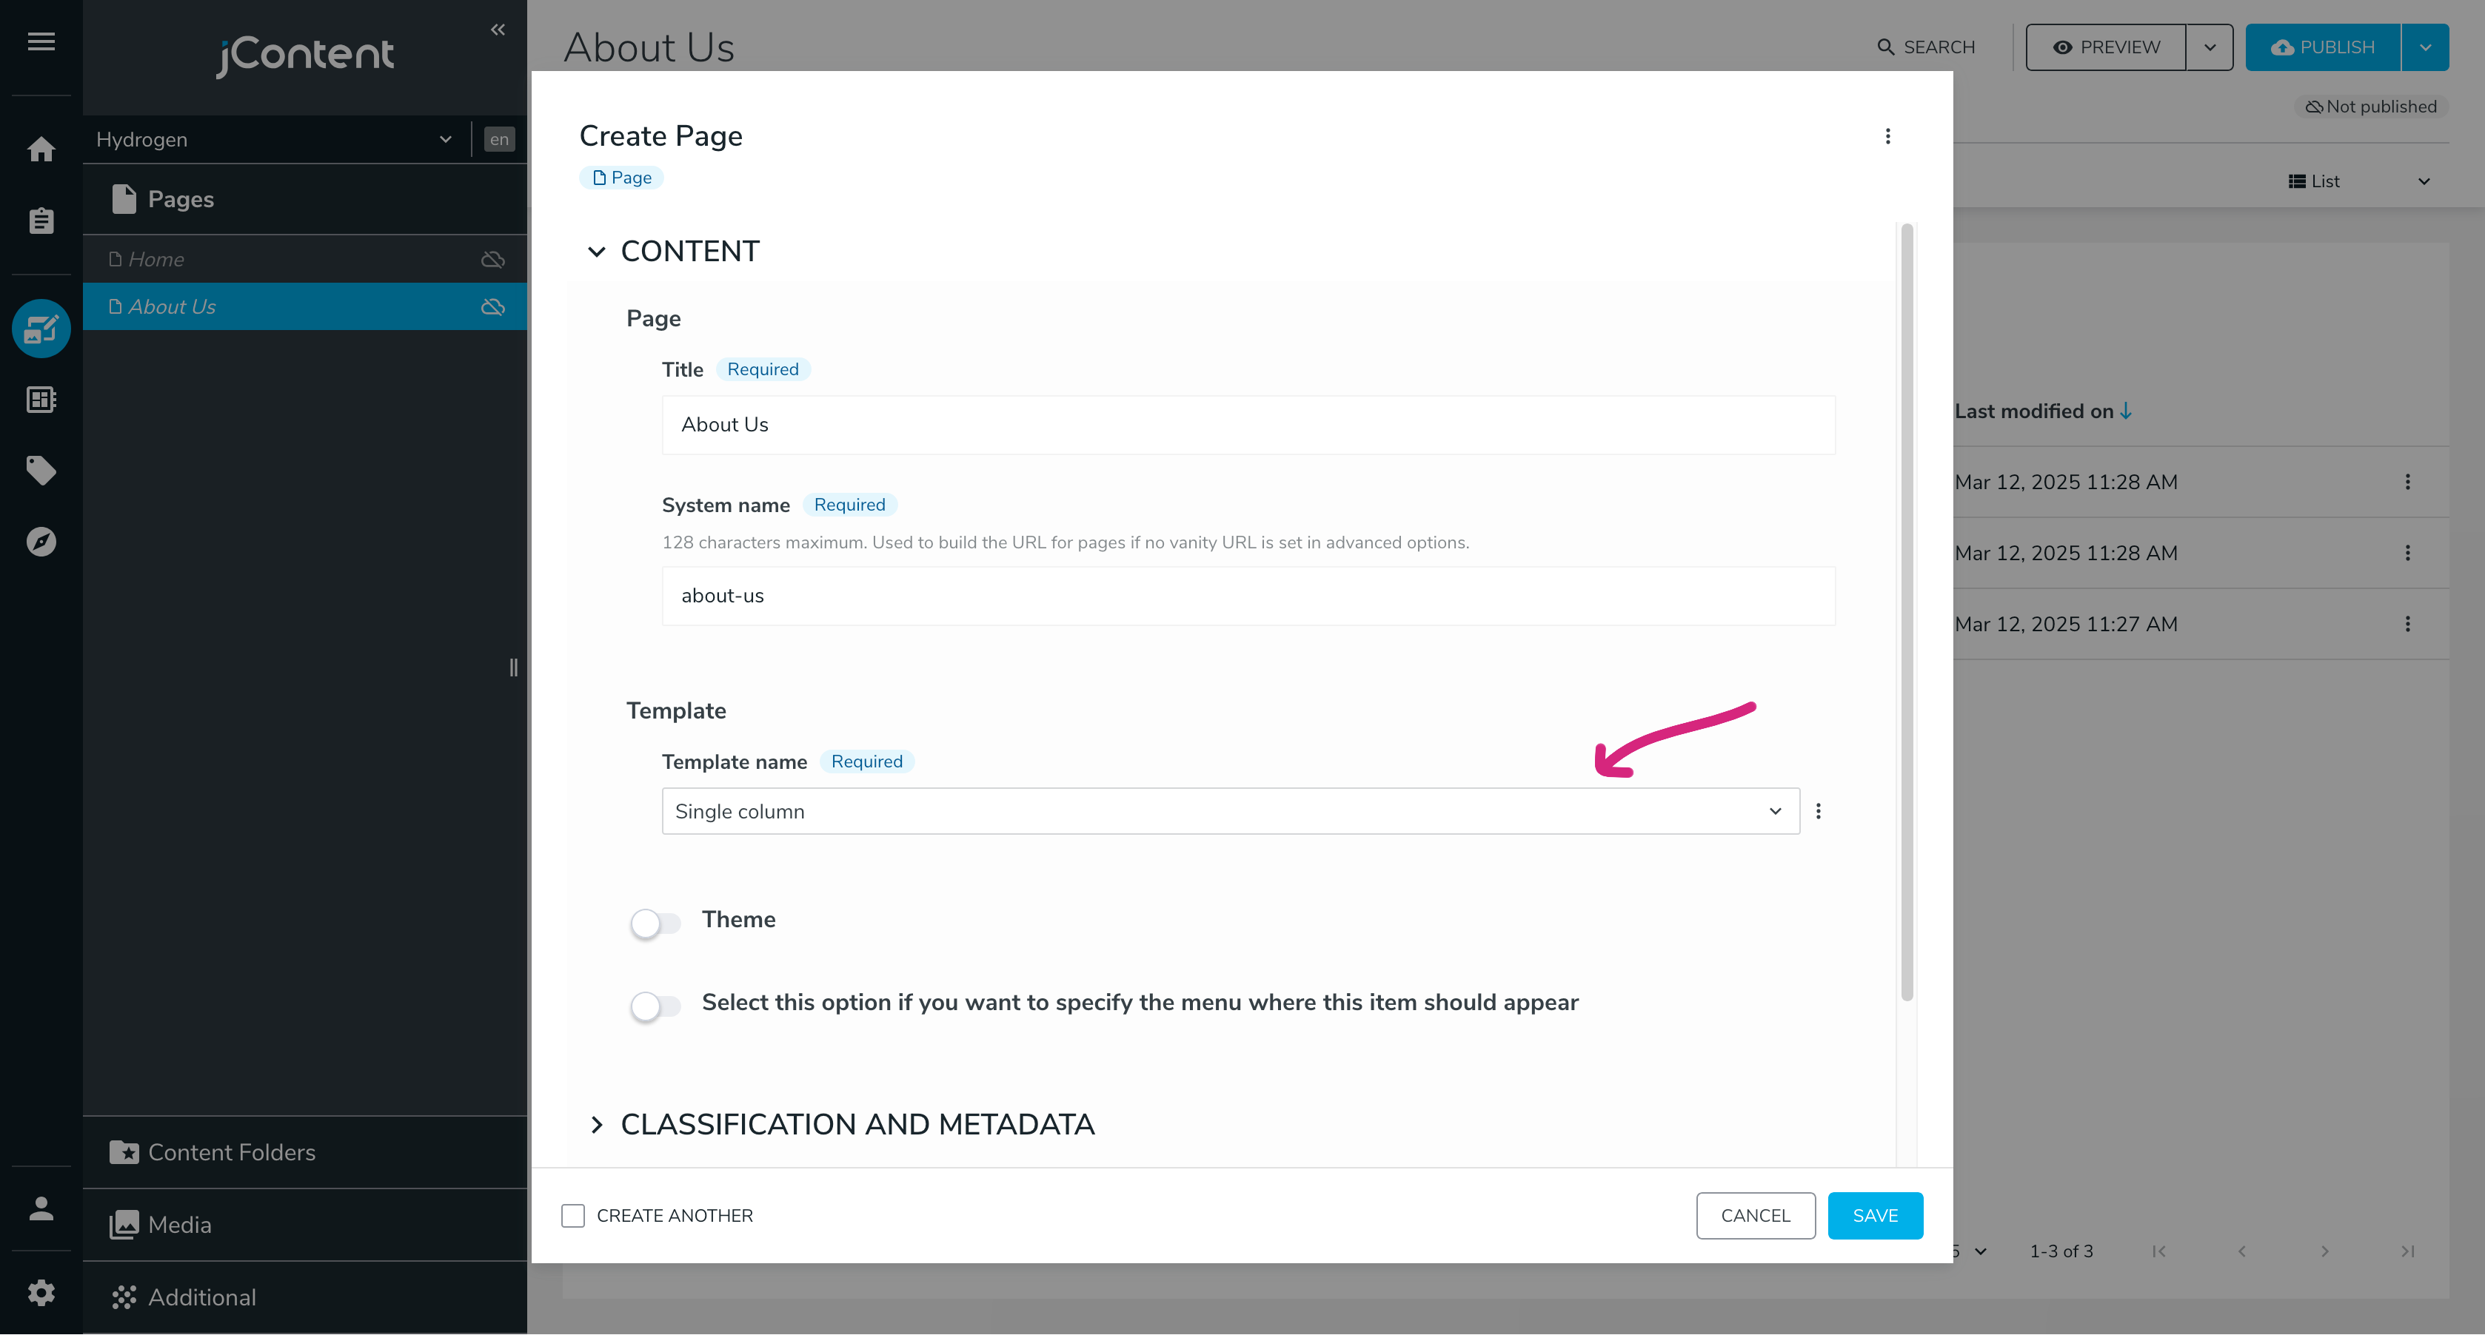Screen dimensions: 2485x1335
Task: Expand Classification and Metadata section
Action: (x=596, y=1124)
